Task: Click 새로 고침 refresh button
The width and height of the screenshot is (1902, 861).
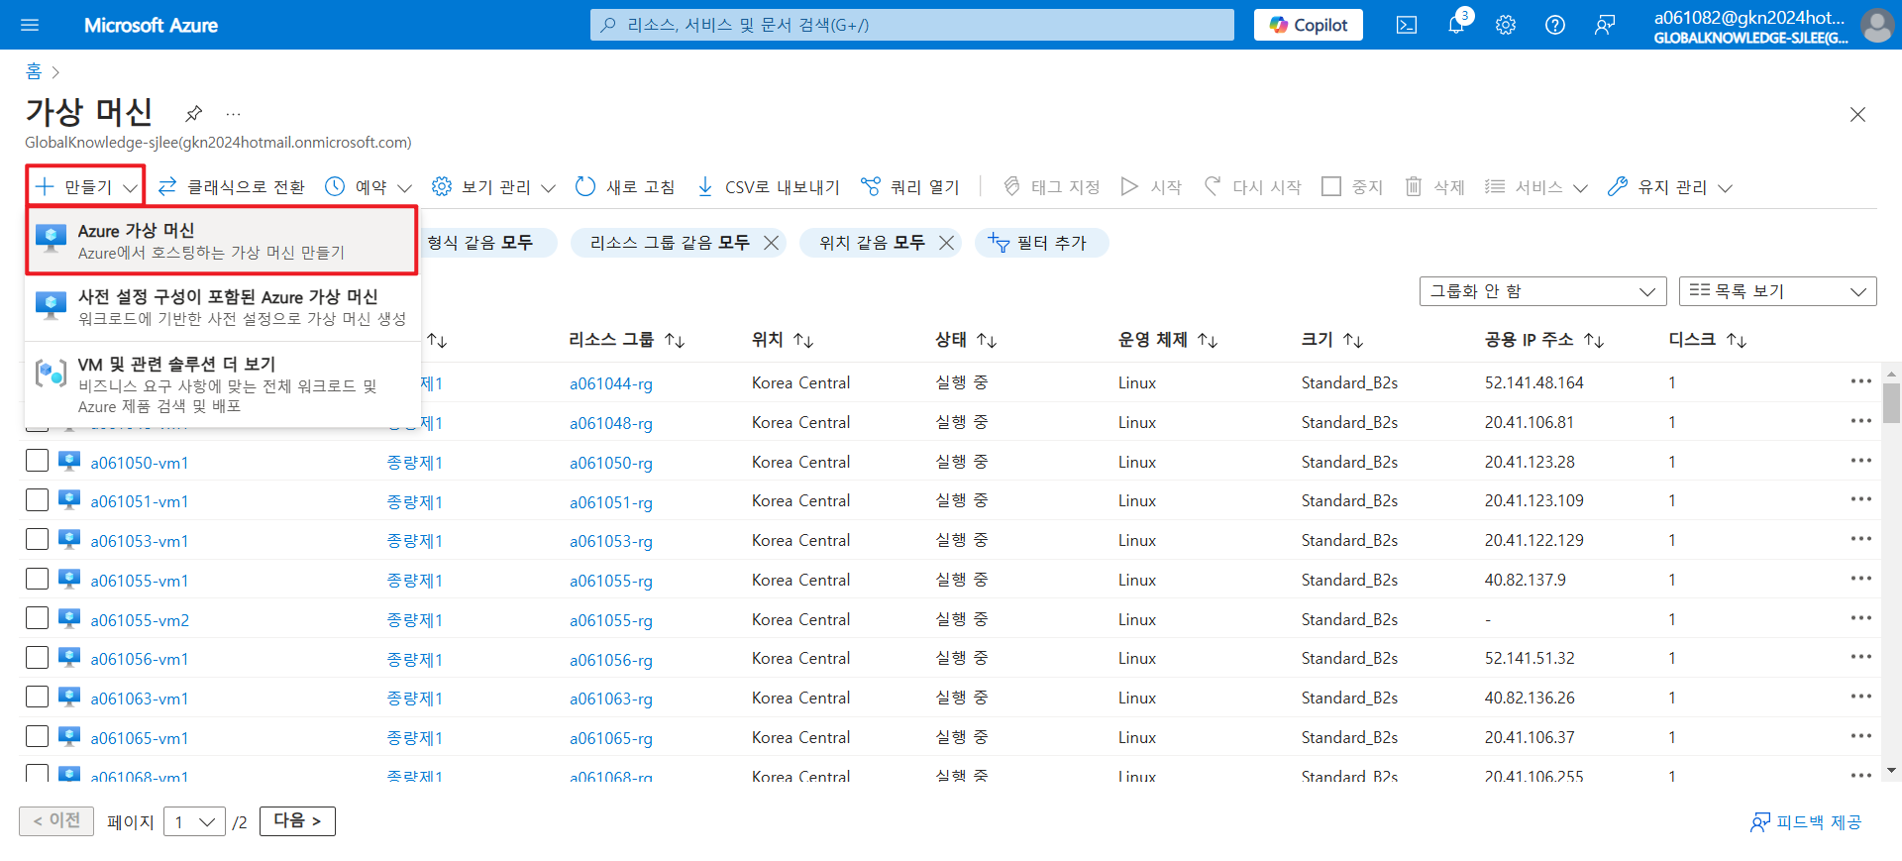Action: [625, 186]
